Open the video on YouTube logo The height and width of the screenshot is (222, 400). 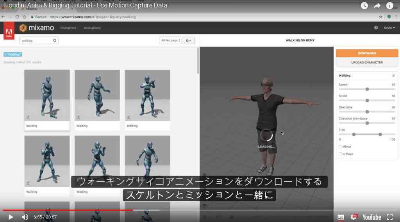pos(372,217)
